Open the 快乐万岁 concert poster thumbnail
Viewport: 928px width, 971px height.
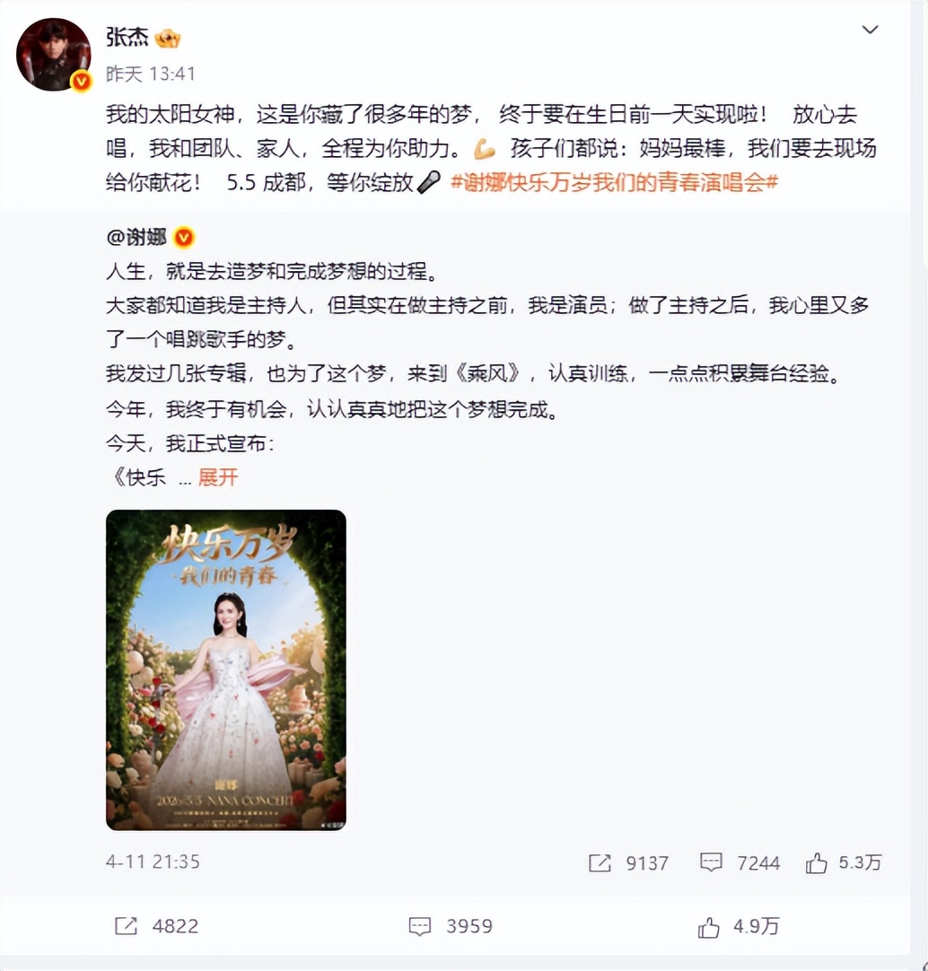[x=226, y=669]
